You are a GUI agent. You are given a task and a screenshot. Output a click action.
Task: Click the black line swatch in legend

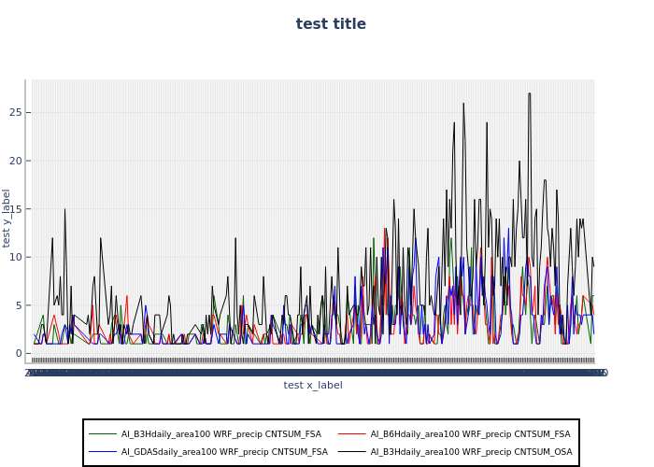351,451
